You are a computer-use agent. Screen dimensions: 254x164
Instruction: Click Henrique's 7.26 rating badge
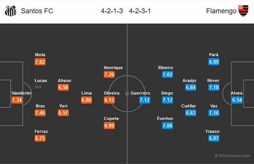pyautogui.click(x=109, y=74)
